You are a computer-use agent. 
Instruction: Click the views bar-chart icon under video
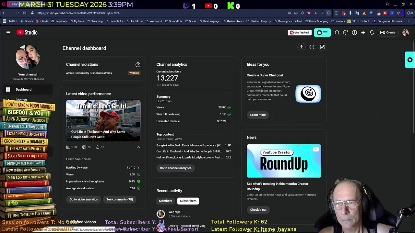pos(68,147)
